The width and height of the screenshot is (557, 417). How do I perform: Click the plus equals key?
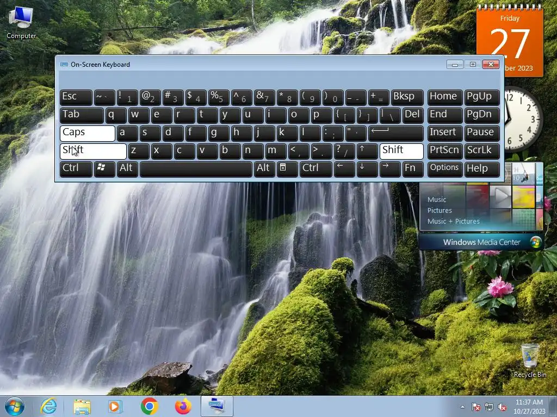[x=379, y=98]
